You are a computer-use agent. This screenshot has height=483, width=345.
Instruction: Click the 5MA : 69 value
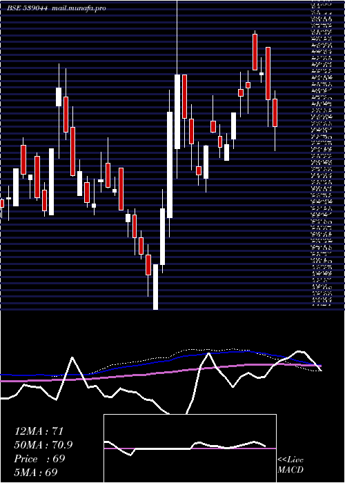36,472
